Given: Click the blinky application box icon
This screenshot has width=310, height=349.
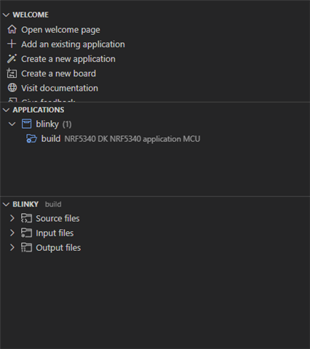Looking at the screenshot, I should click(26, 124).
